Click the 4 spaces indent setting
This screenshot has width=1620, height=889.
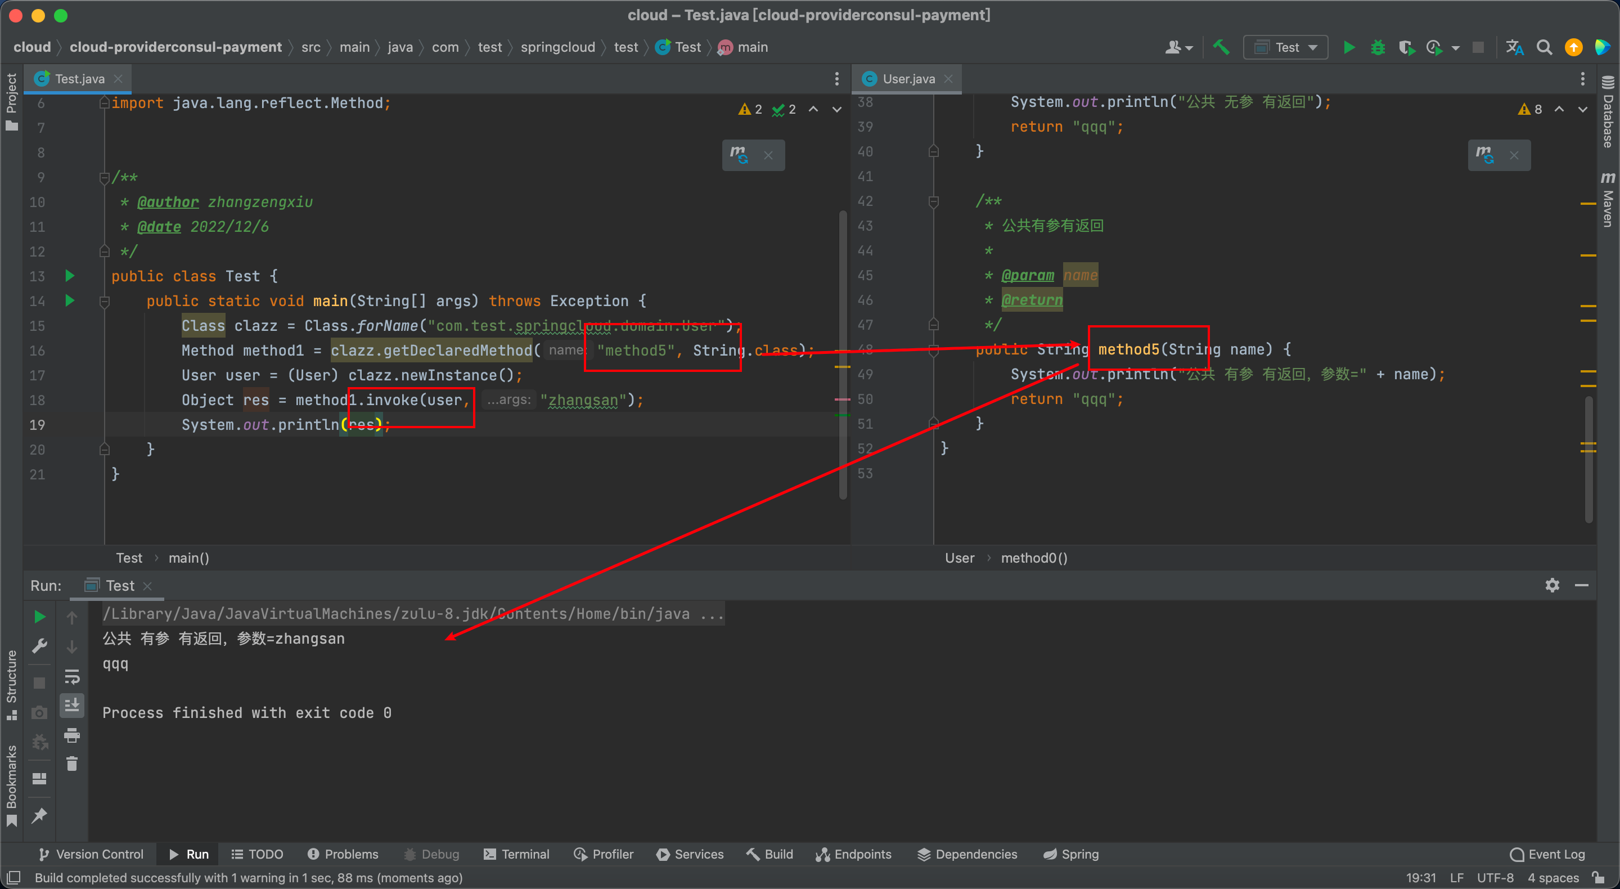(x=1552, y=878)
